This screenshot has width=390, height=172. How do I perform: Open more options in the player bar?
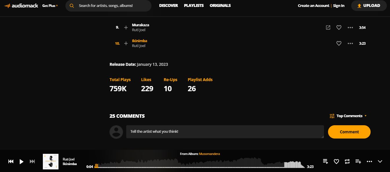point(369,162)
